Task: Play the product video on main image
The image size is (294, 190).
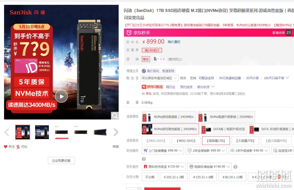Action: (x=61, y=97)
